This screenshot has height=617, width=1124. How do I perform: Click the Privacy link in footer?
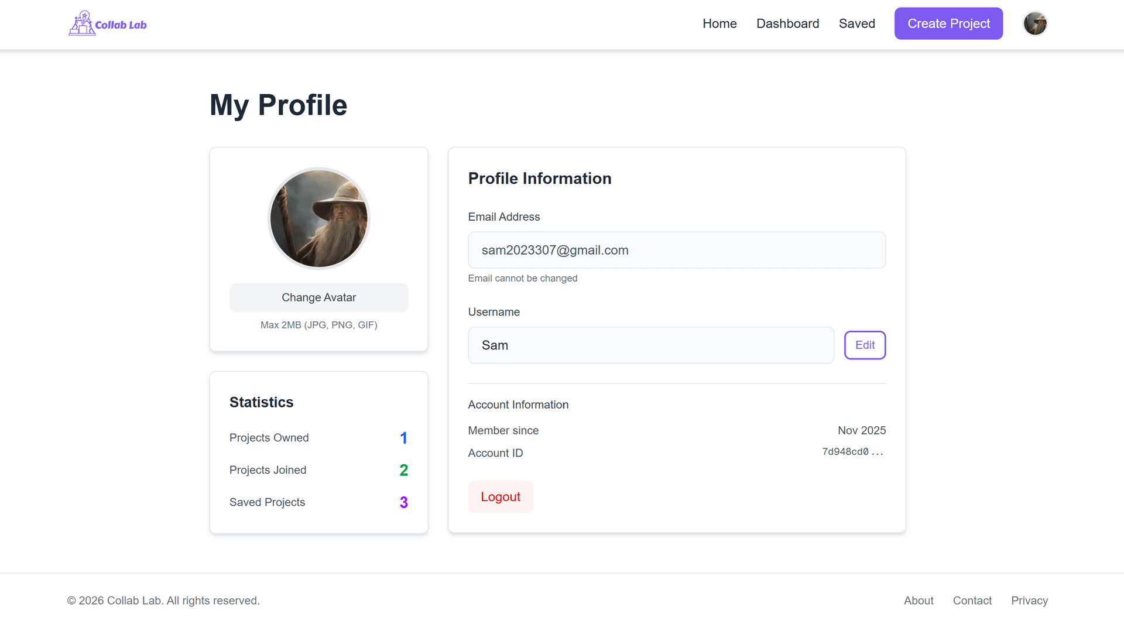(1029, 600)
